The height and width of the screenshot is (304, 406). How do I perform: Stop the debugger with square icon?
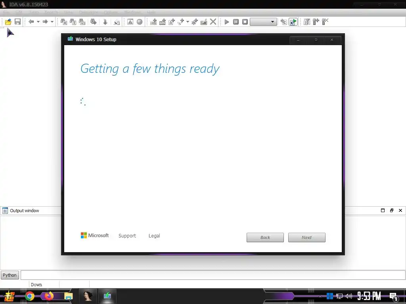coord(245,22)
